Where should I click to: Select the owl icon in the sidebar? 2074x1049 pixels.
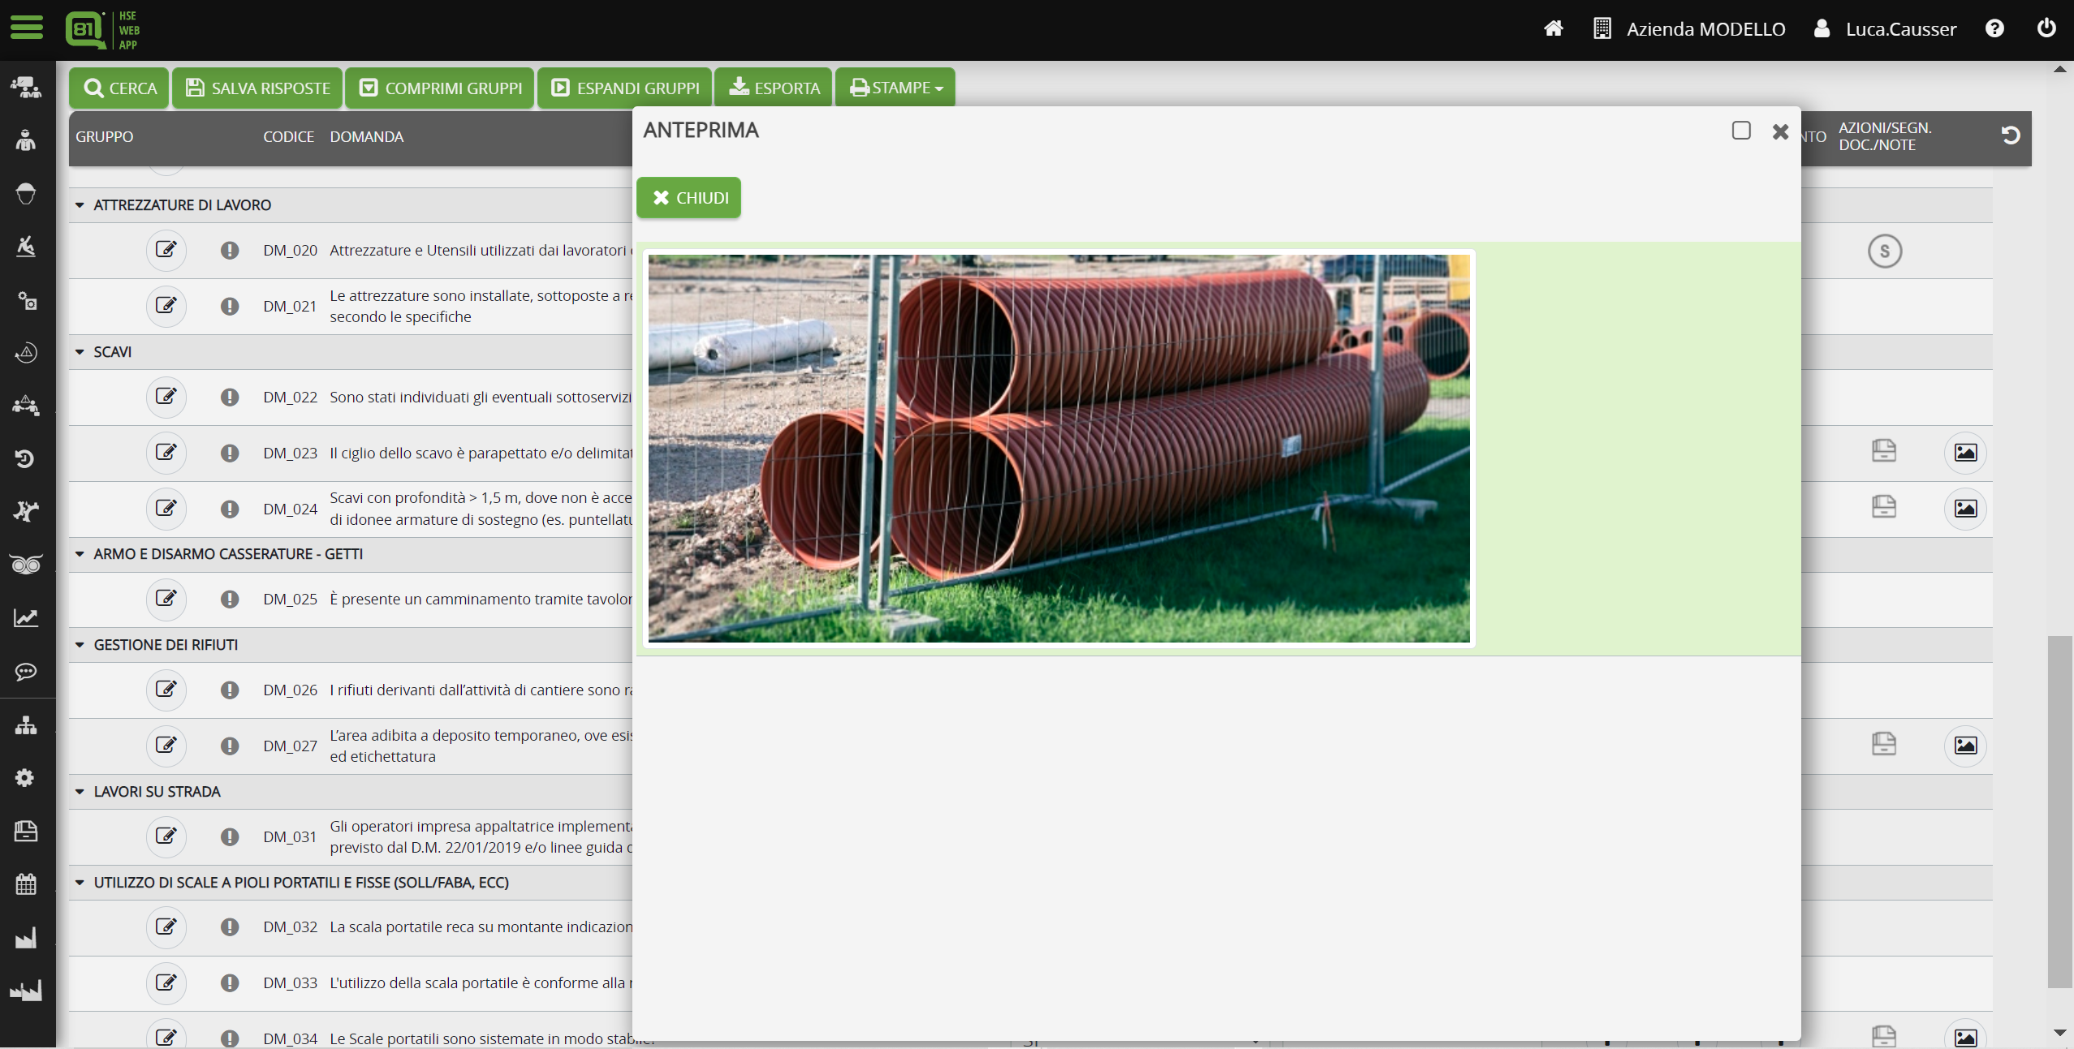pyautogui.click(x=25, y=563)
